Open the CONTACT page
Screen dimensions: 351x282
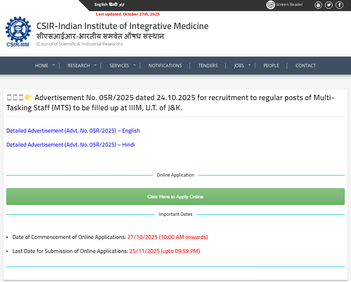(x=306, y=66)
